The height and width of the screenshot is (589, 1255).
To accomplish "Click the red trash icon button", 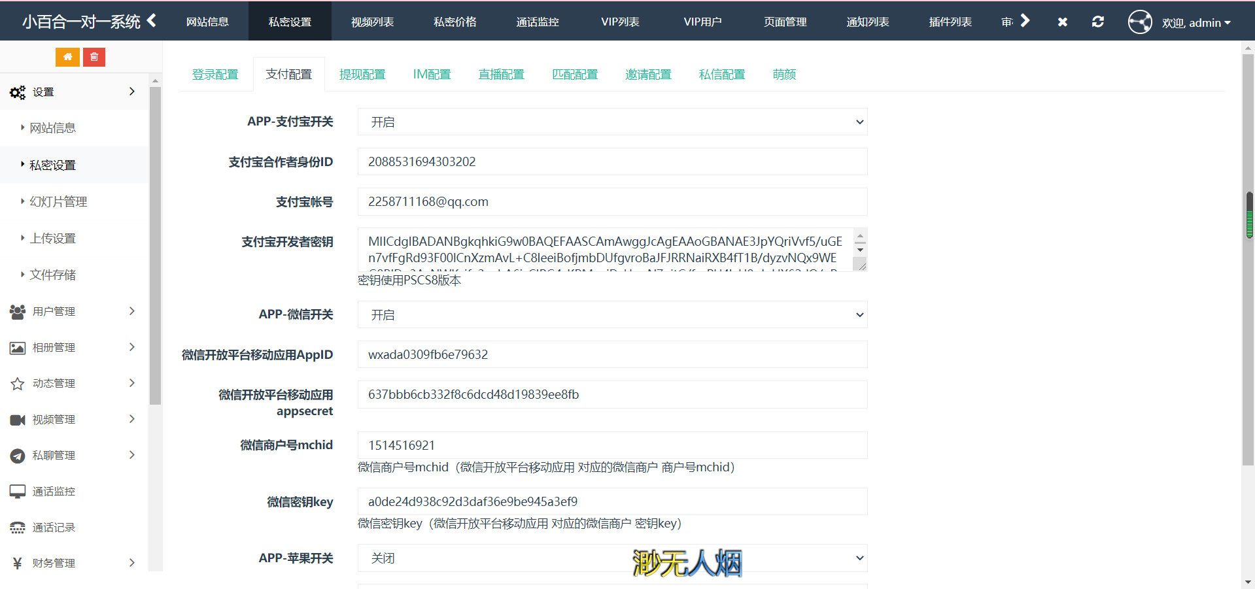I will 94,57.
